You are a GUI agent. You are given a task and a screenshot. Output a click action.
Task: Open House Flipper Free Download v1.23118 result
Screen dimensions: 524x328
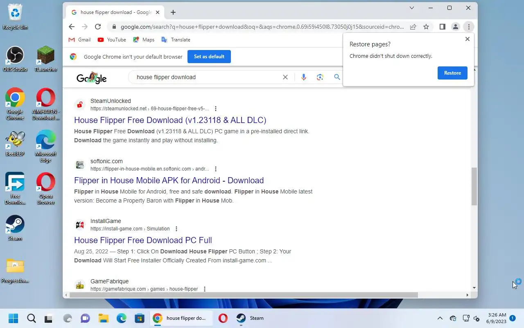[x=170, y=120]
